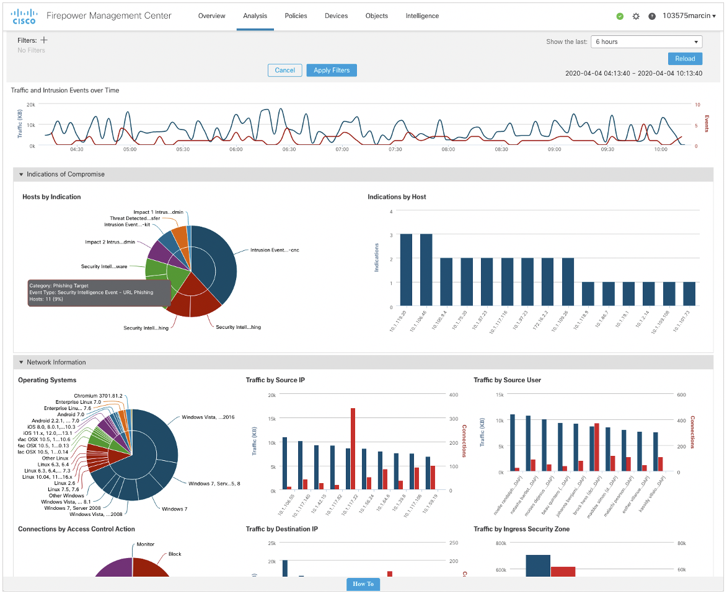Add a filter with the plus icon

tap(44, 40)
